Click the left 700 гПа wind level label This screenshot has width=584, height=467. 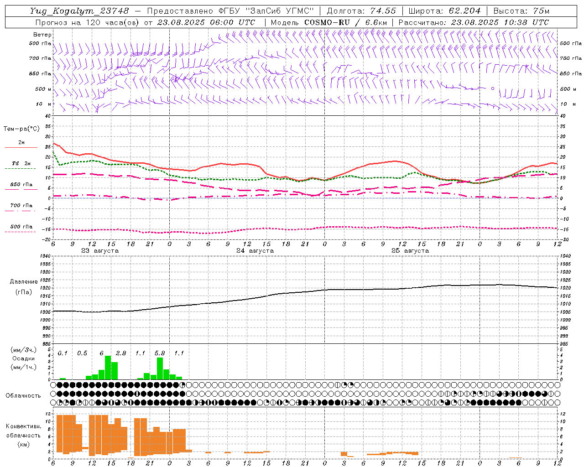coord(40,58)
